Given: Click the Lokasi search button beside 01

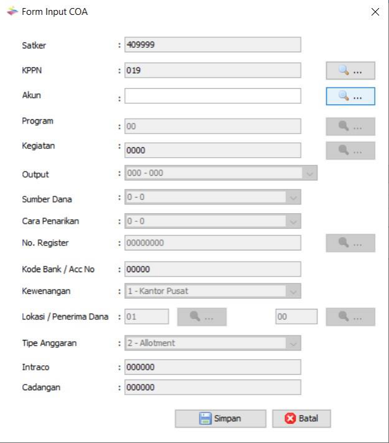Looking at the screenshot, I should 201,317.
